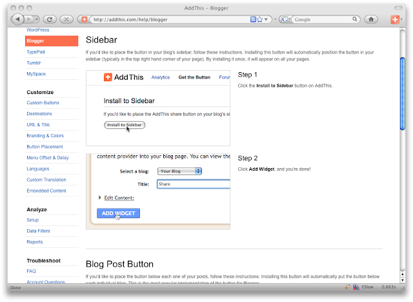
Task: Click the scrollbar down arrow
Action: [x=403, y=280]
